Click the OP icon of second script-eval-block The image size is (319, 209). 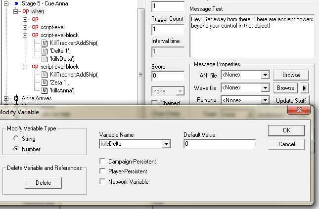coord(35,67)
